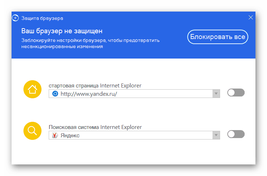This screenshot has height=176, width=267.
Task: Click the стартовая страница Internet Explorer label
Action: pos(95,86)
